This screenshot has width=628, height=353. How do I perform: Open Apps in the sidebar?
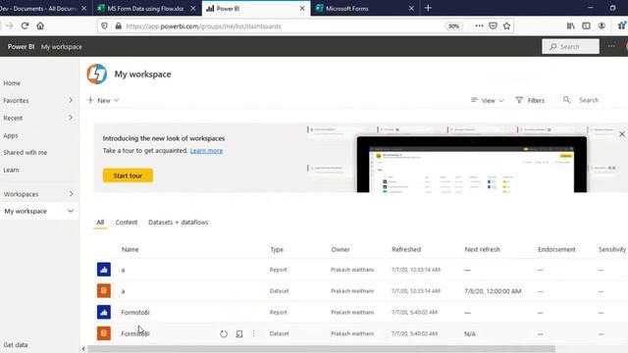point(11,135)
